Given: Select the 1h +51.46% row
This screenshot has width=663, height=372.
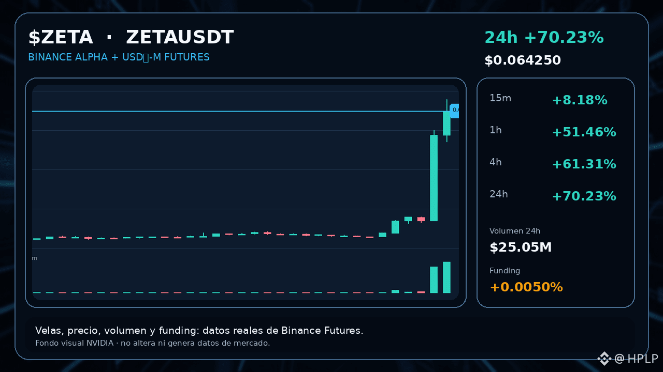Looking at the screenshot, I should [555, 132].
